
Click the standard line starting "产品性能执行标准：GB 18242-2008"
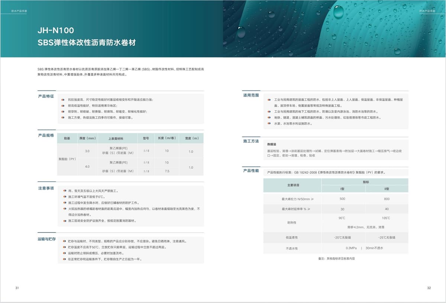coord(327,172)
